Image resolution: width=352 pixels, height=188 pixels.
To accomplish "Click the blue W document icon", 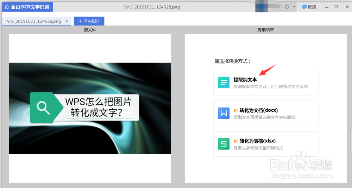I will [224, 113].
